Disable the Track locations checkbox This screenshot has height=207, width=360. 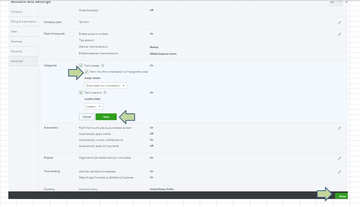click(81, 93)
